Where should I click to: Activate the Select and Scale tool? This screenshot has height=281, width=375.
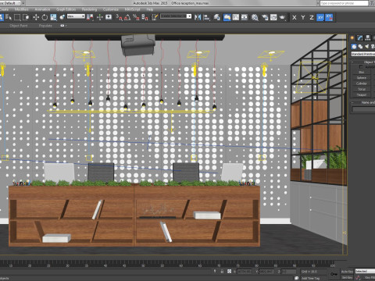pos(53,17)
